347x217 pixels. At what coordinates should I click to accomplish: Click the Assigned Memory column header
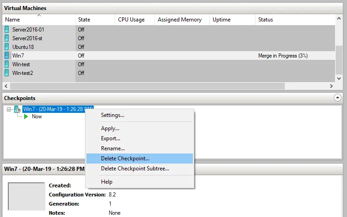pos(179,20)
